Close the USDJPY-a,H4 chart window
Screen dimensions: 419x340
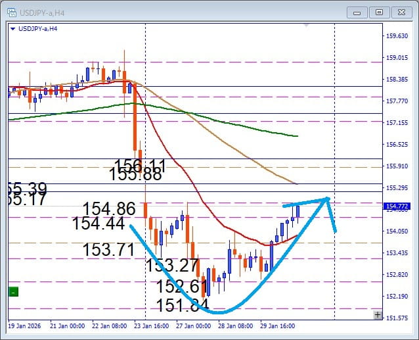(401, 13)
